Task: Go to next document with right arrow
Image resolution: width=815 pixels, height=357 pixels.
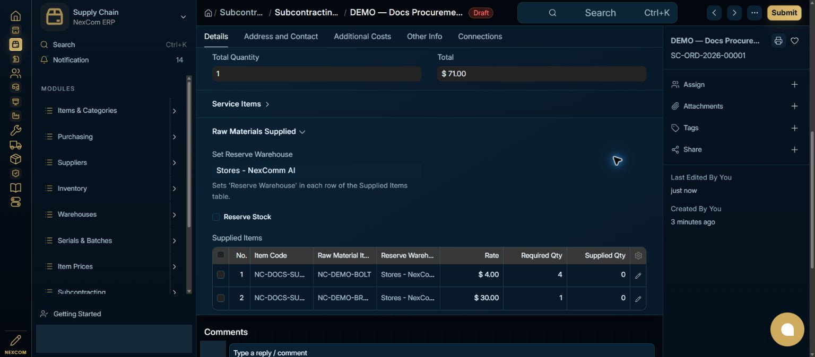Action: [x=734, y=13]
